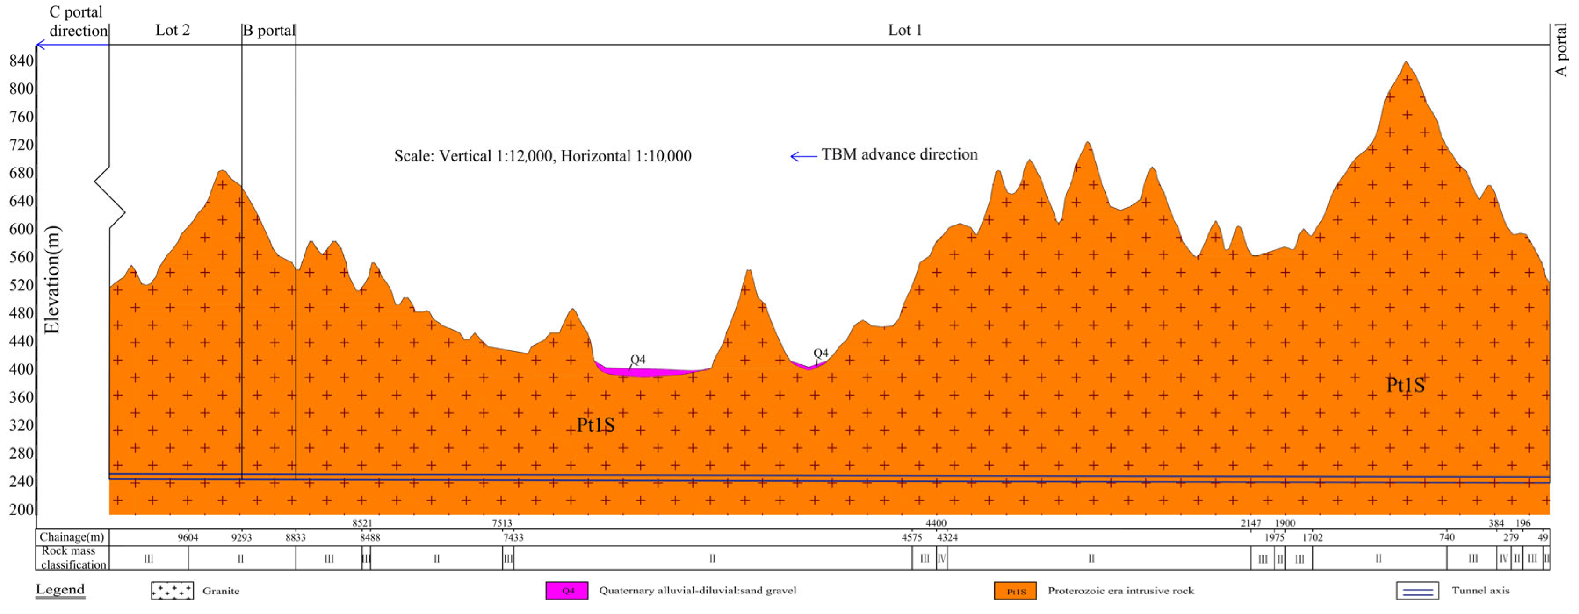Screen dimensions: 1579x614
Task: Click the zigzag break line symbol
Action: click(110, 197)
